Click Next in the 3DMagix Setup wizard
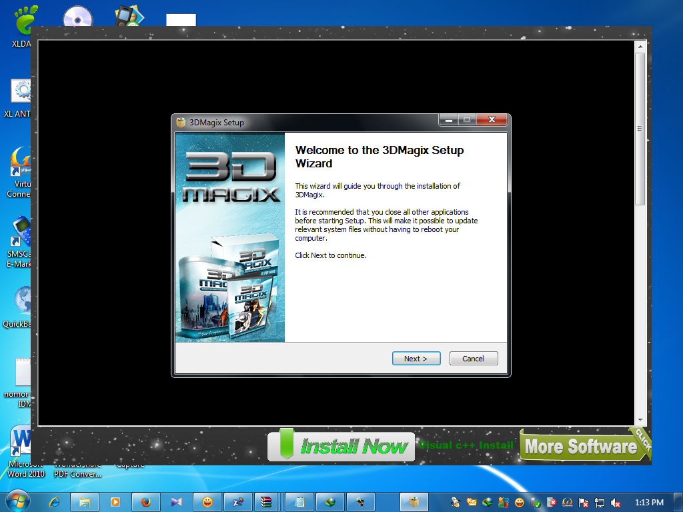The height and width of the screenshot is (512, 683). click(x=416, y=358)
